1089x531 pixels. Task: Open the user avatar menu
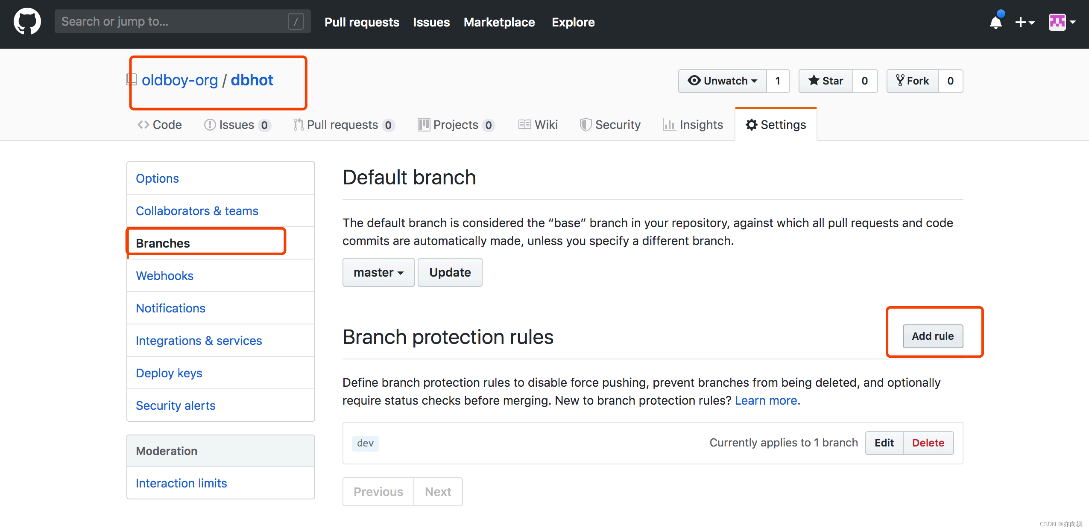click(1062, 22)
